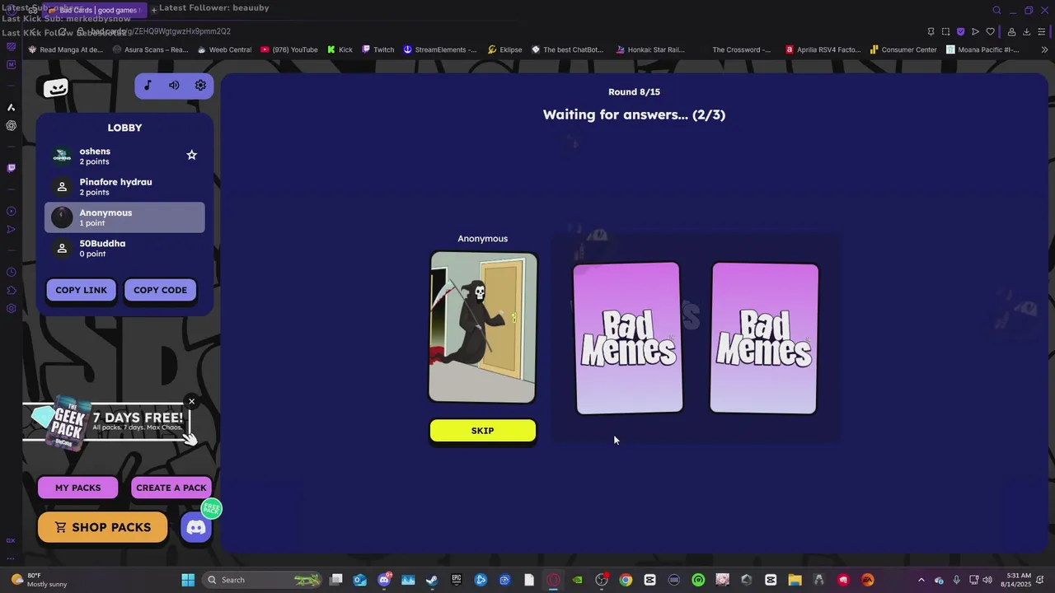Click the purple shield icon in toolbar
The width and height of the screenshot is (1055, 593).
[x=960, y=32]
